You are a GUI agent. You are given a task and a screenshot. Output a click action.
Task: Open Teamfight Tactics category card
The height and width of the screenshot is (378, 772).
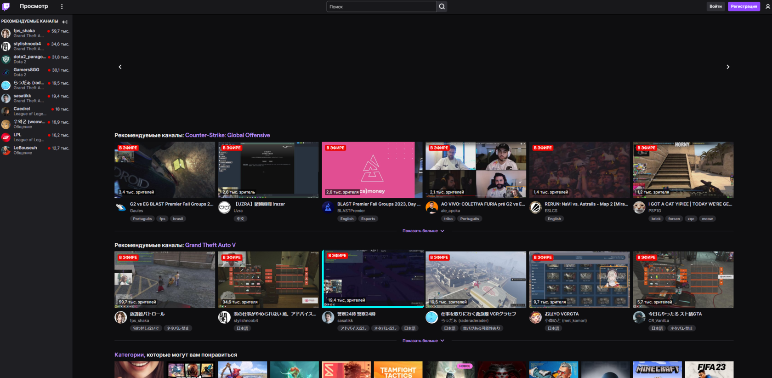click(398, 370)
